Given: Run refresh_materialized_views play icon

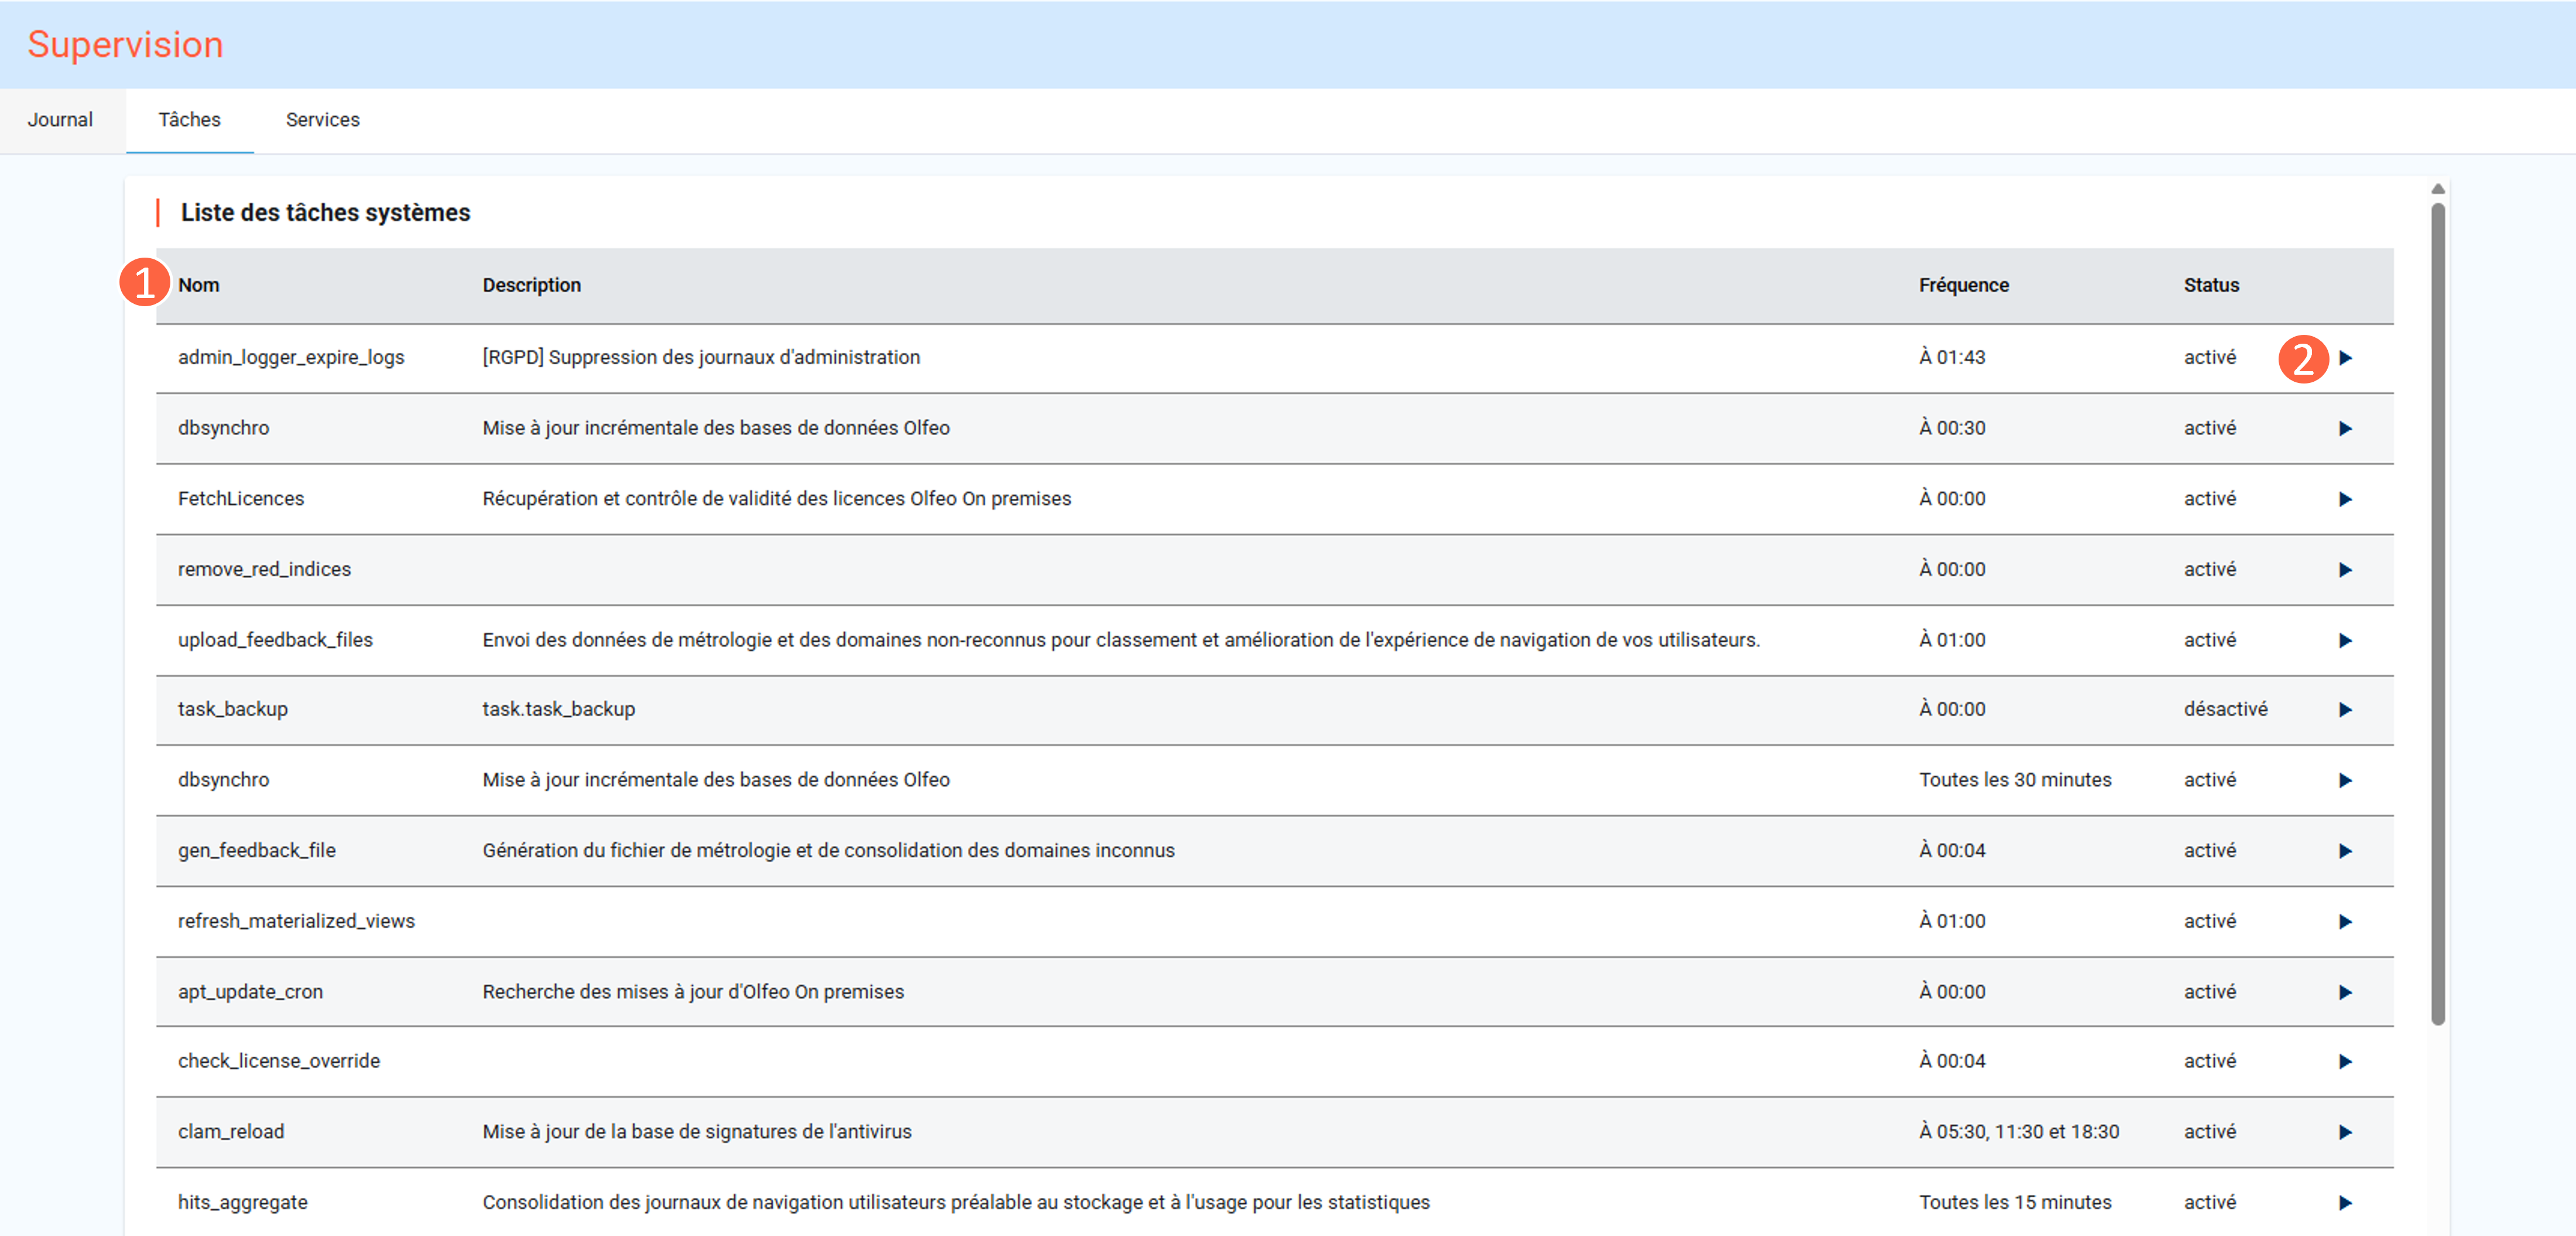Looking at the screenshot, I should pyautogui.click(x=2345, y=922).
